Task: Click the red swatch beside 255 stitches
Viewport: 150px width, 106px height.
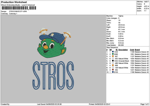Action: click(113, 70)
